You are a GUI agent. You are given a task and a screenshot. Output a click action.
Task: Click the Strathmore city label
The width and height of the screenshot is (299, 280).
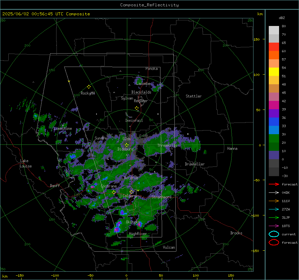pyautogui.click(x=161, y=197)
